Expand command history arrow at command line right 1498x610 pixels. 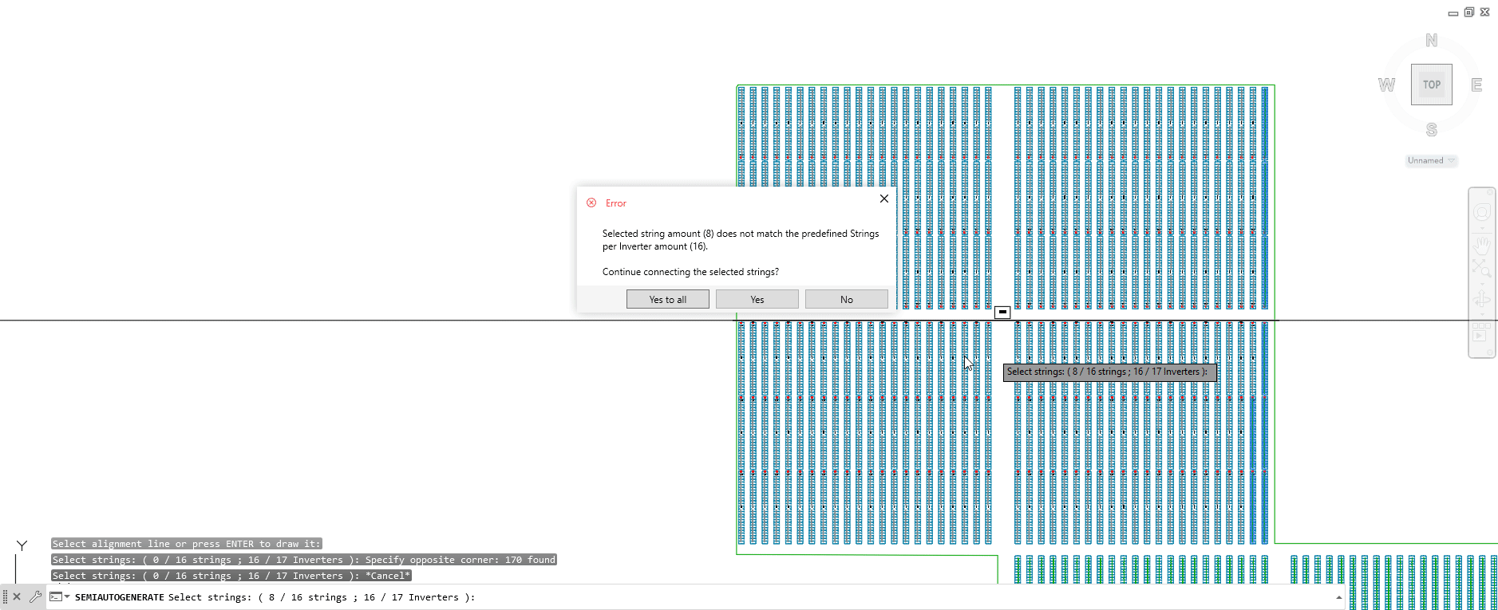tap(1338, 597)
